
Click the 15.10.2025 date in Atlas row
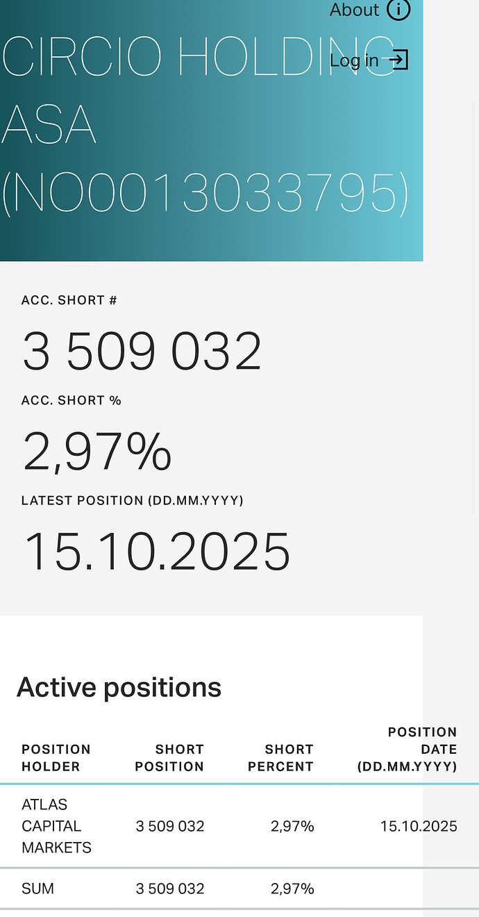(419, 826)
